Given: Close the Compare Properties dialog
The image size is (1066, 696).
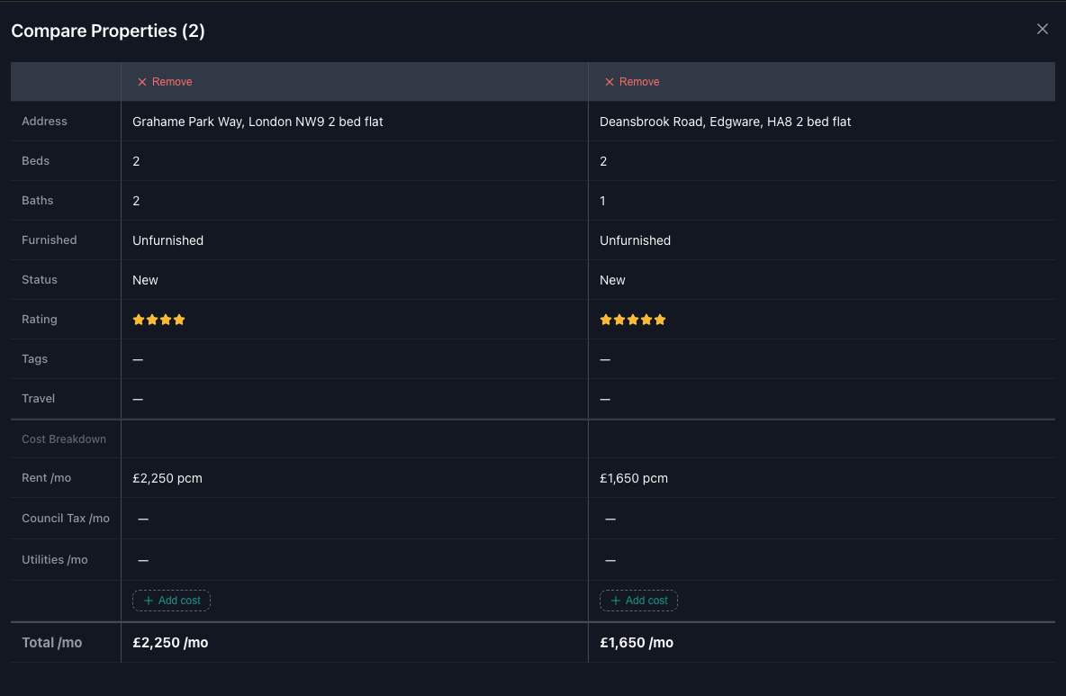Looking at the screenshot, I should pos(1043,29).
